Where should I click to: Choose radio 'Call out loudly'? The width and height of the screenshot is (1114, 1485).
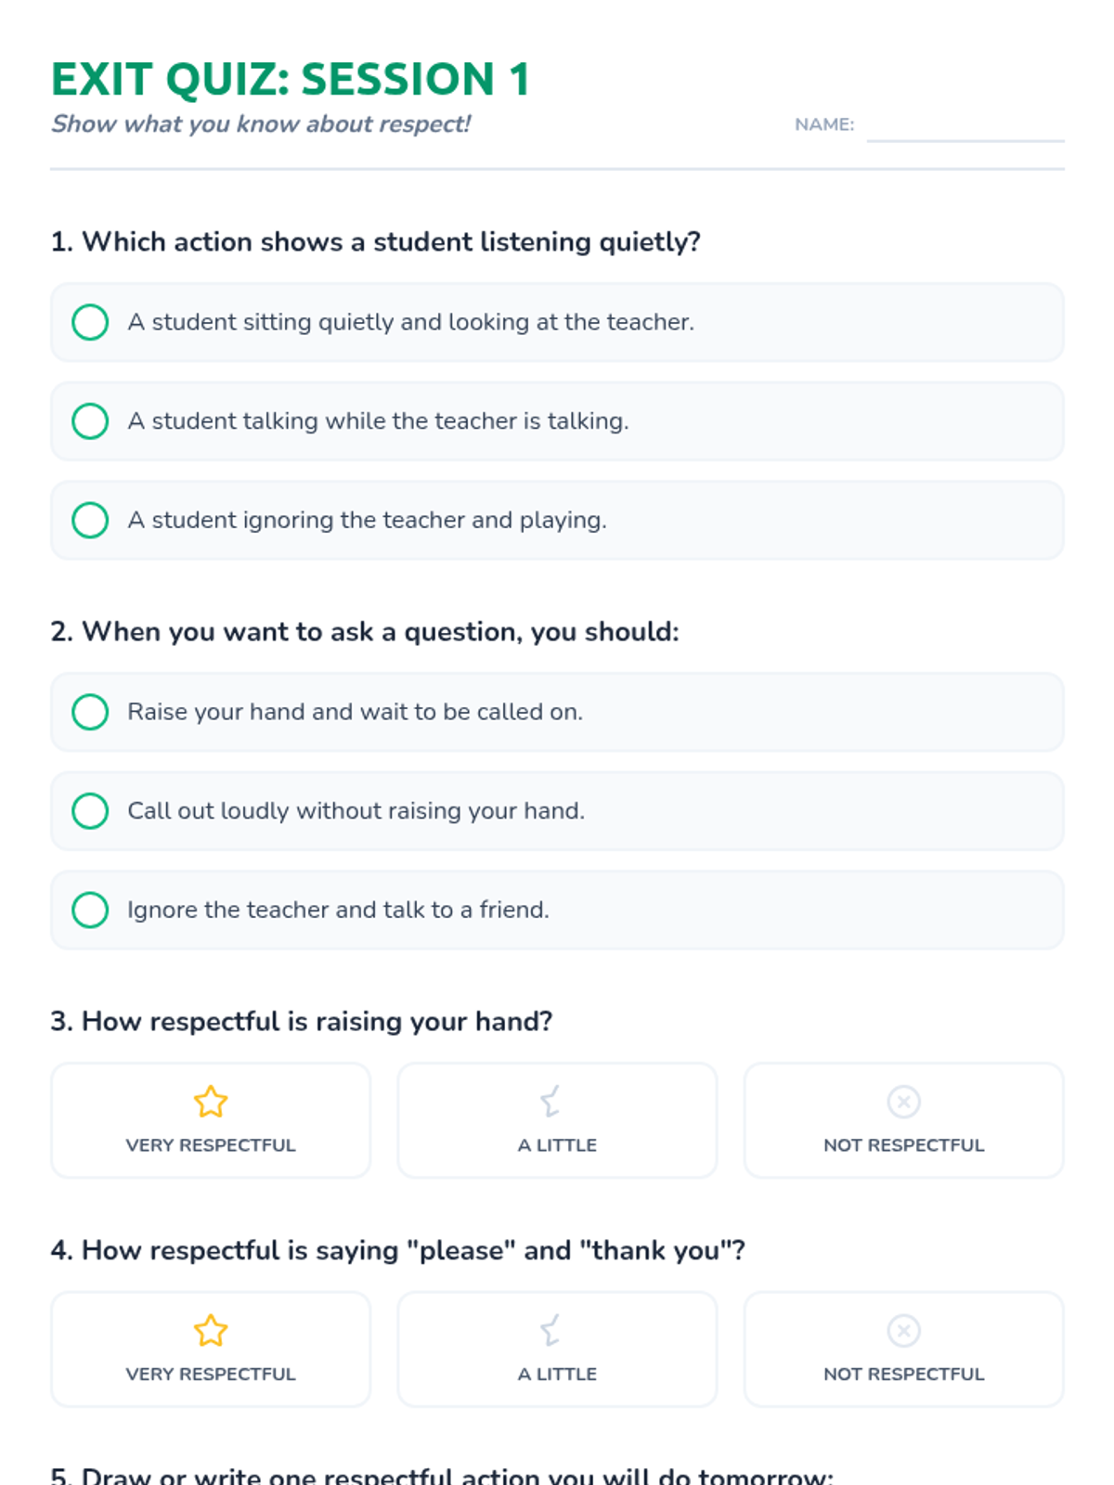pos(90,811)
